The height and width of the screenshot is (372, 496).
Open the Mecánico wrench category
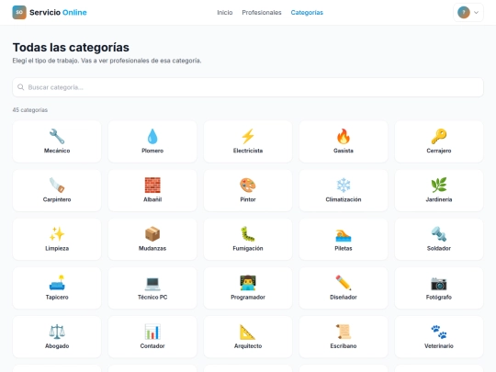point(57,141)
